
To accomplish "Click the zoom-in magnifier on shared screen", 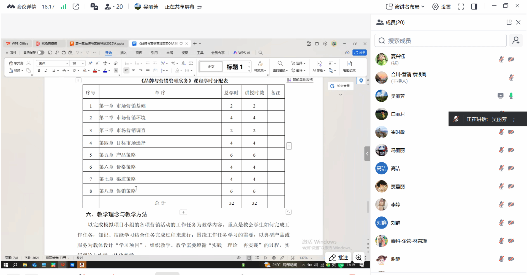I will 358,257.
